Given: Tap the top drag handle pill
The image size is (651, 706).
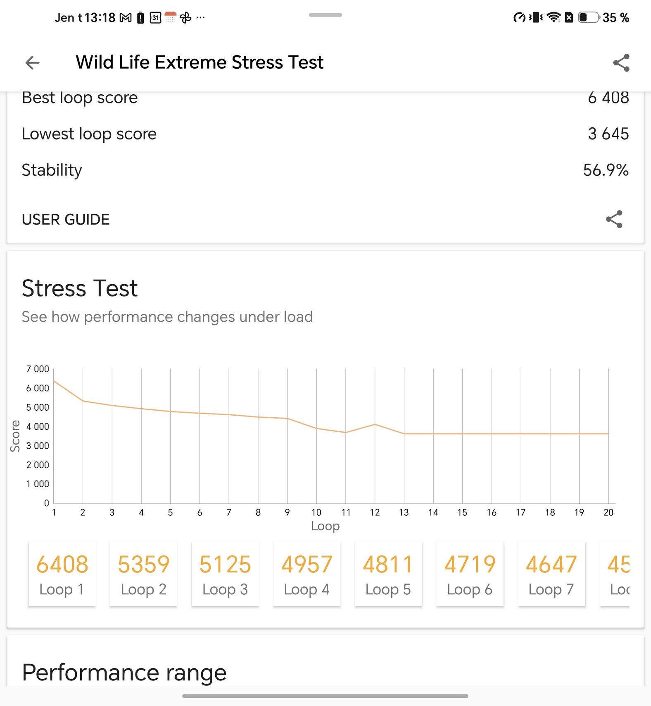Looking at the screenshot, I should [325, 15].
